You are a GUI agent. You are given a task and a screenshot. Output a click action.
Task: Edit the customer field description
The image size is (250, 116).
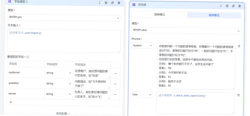pyautogui.click(x=92, y=73)
